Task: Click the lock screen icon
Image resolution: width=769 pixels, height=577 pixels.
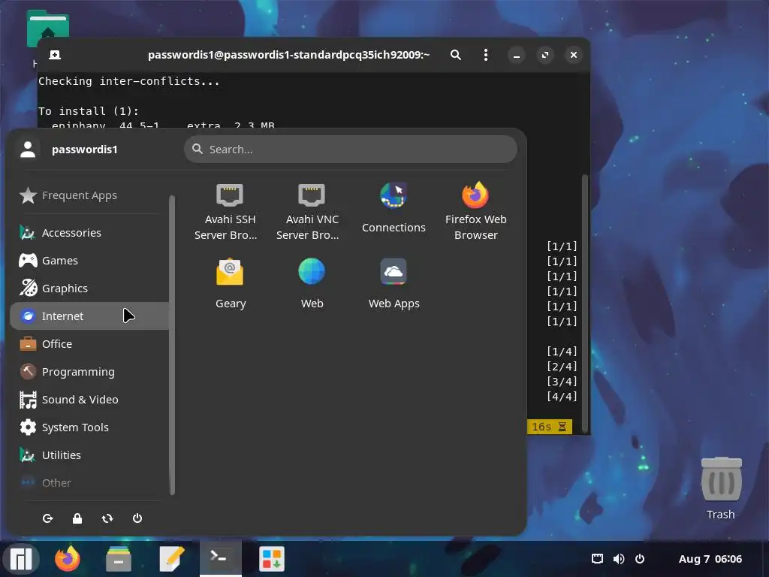Action: tap(77, 518)
